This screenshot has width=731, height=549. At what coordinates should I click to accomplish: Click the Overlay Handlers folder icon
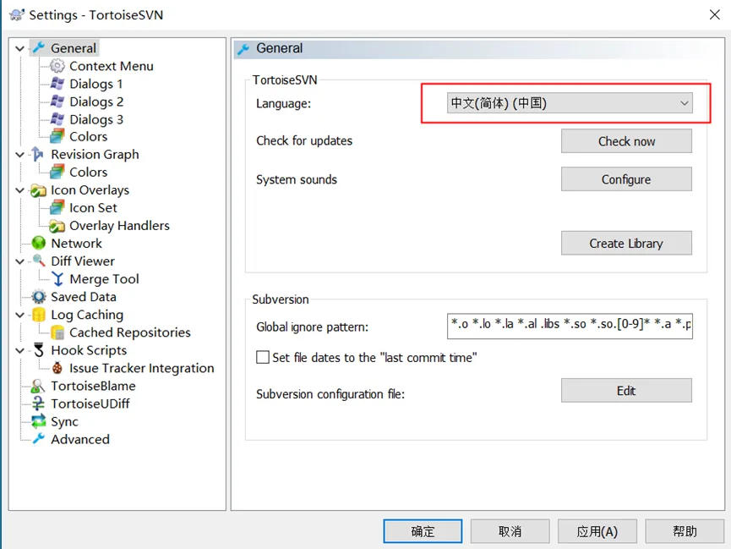pyautogui.click(x=57, y=226)
